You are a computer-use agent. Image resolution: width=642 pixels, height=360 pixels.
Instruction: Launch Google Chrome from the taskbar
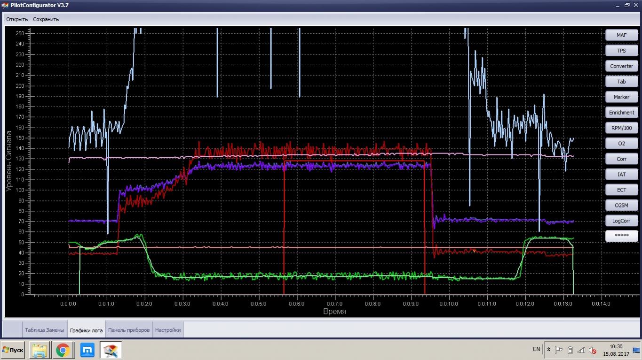(x=63, y=350)
